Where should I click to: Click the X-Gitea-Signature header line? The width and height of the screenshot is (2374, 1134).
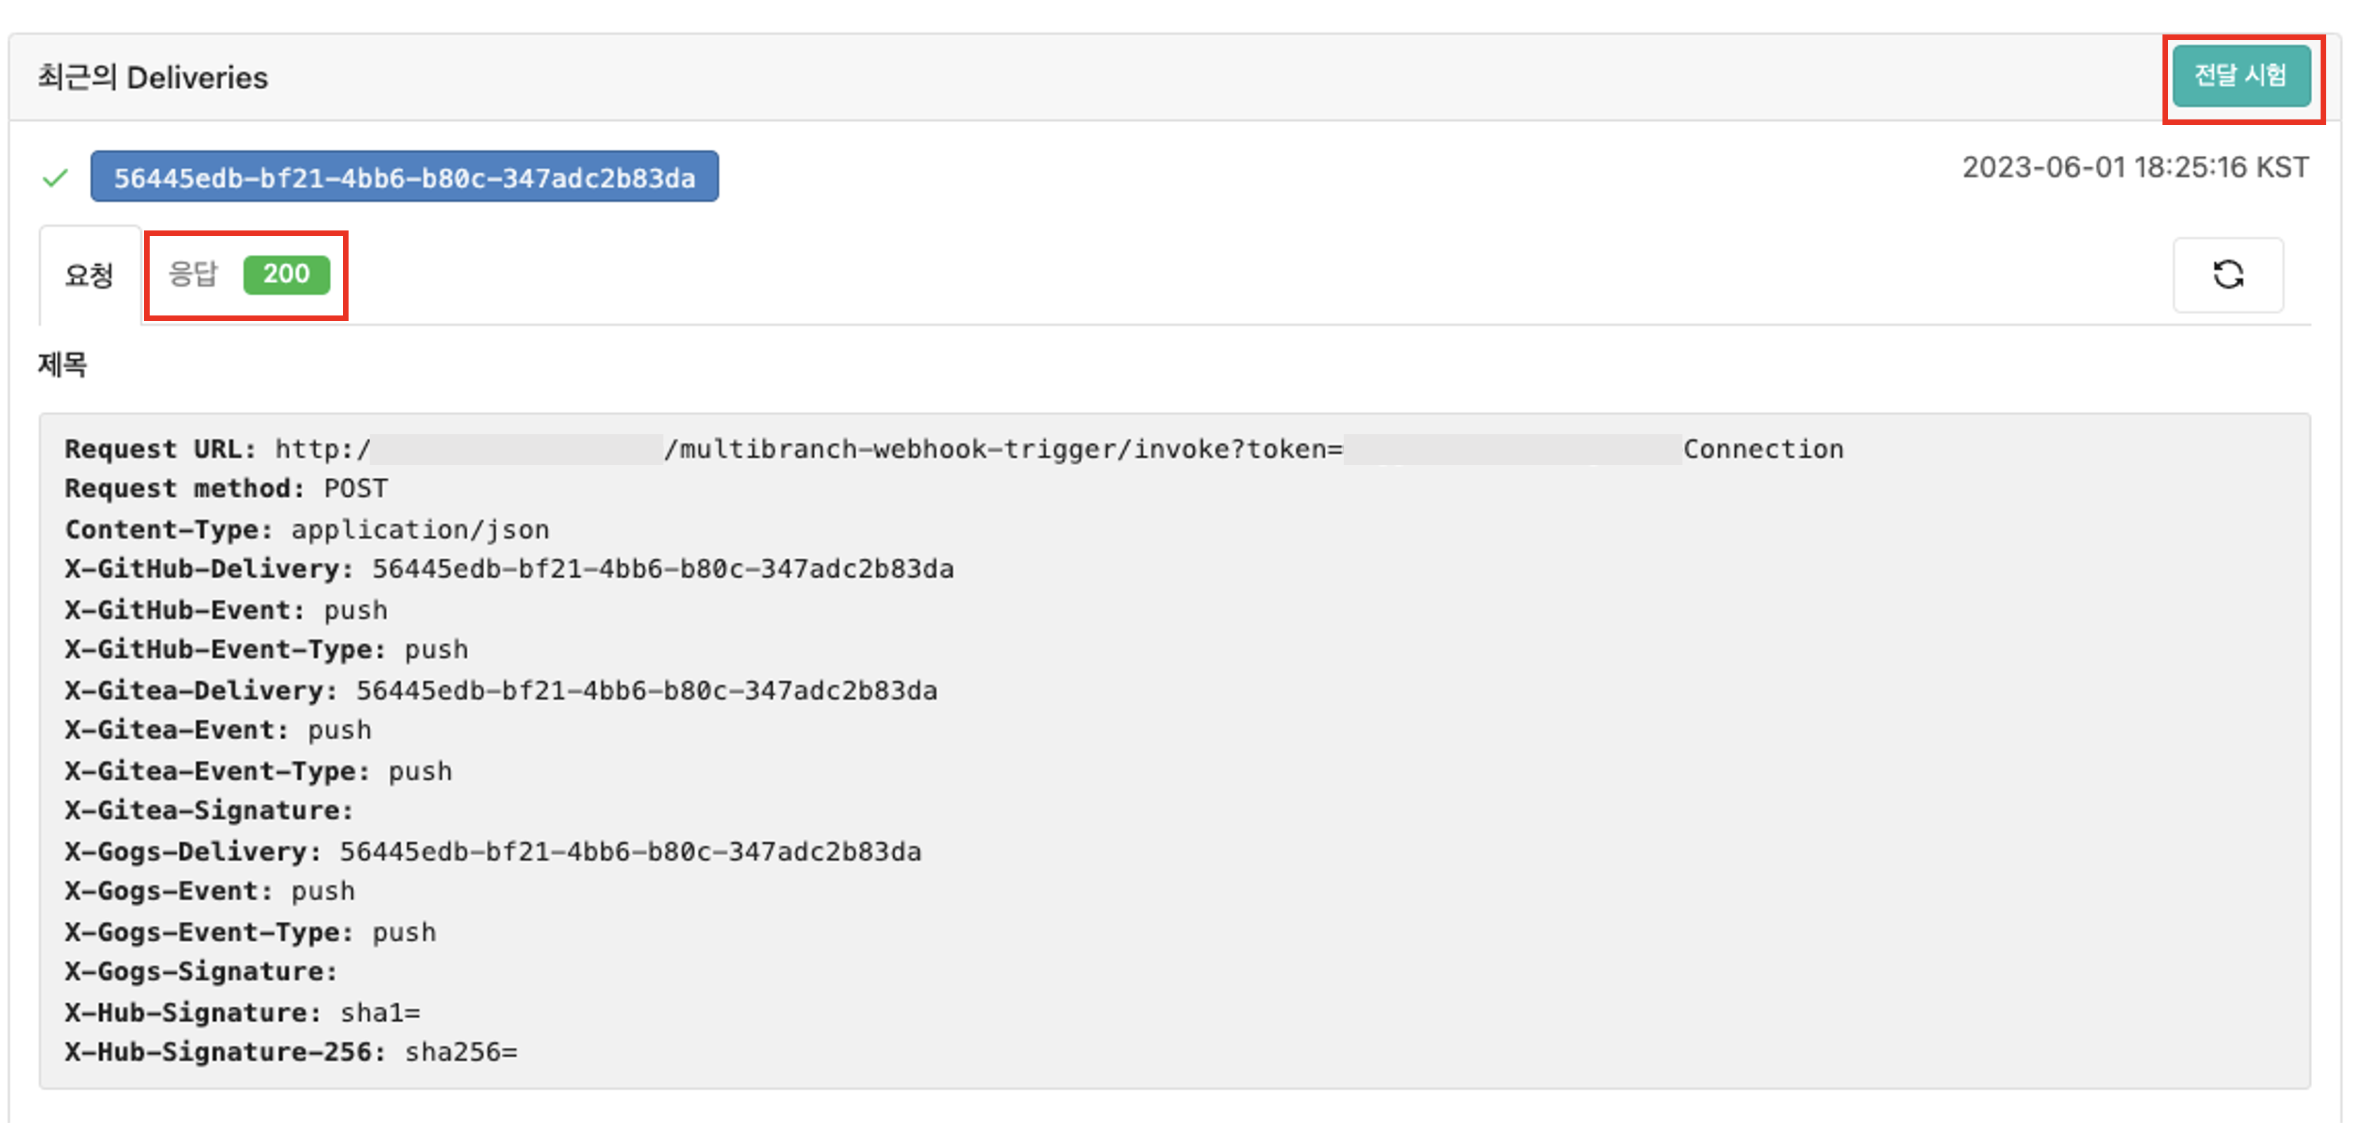pos(209,811)
